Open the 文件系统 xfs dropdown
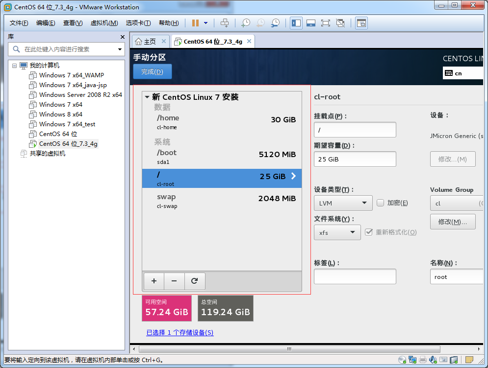 tap(337, 232)
